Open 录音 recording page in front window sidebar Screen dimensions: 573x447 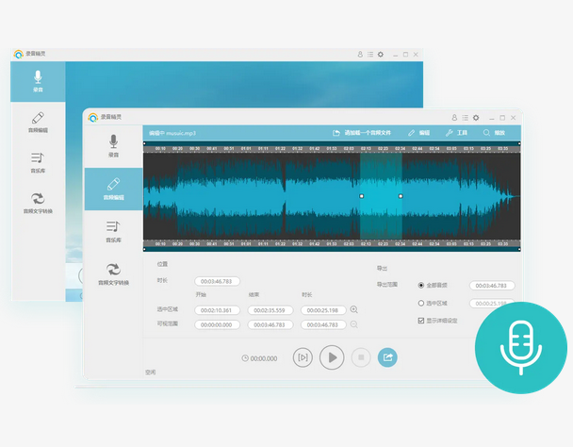(x=113, y=146)
